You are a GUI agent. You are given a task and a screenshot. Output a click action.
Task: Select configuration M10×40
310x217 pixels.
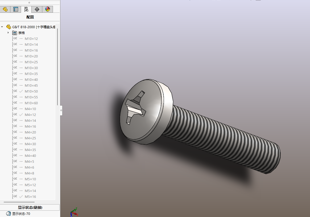(x=31, y=80)
